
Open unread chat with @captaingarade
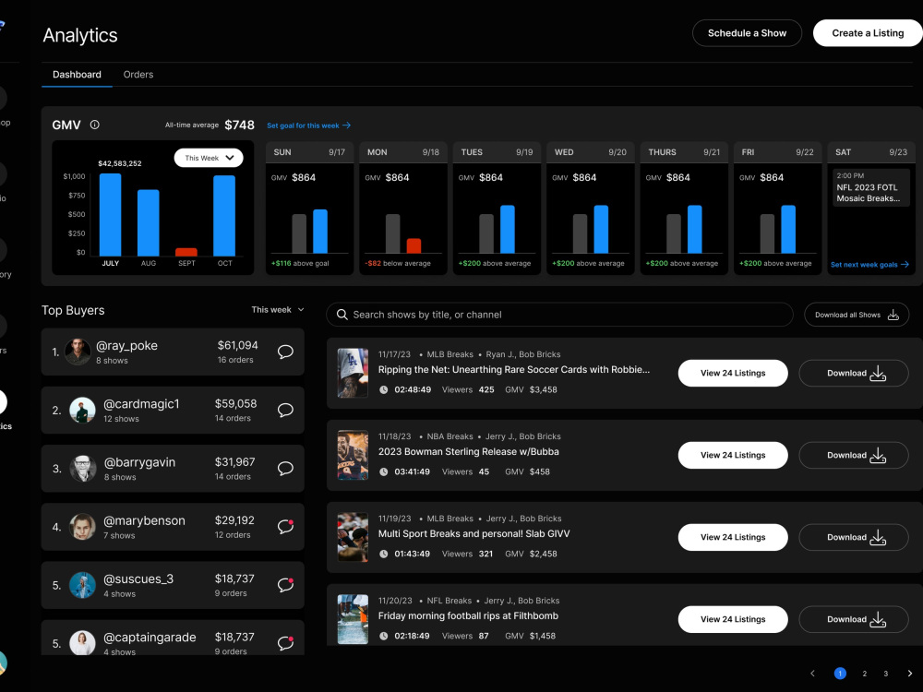(x=285, y=643)
